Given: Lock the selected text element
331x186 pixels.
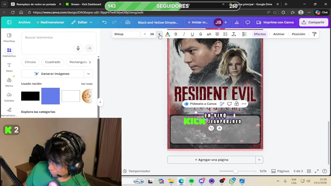Looking at the screenshot, I should (237, 104).
